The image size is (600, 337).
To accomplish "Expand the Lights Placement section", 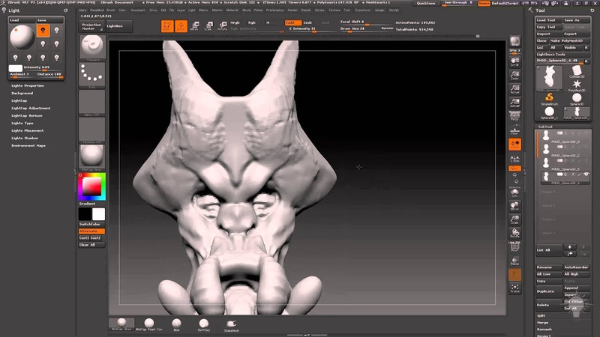I will (x=27, y=130).
